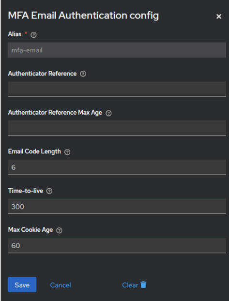Viewport: 229px width, 301px height.
Task: Focus the Alias field containing mfa-email
Action: [x=117, y=50]
